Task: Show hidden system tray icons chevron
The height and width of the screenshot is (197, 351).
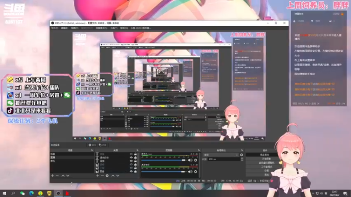Action: coord(313,193)
